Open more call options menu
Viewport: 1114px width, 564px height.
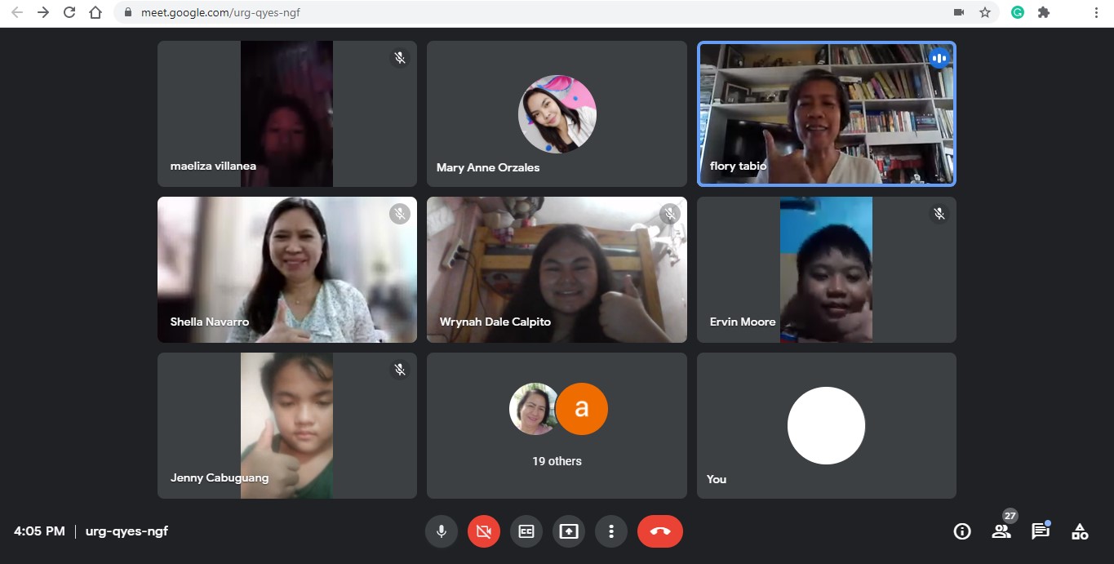(x=610, y=531)
